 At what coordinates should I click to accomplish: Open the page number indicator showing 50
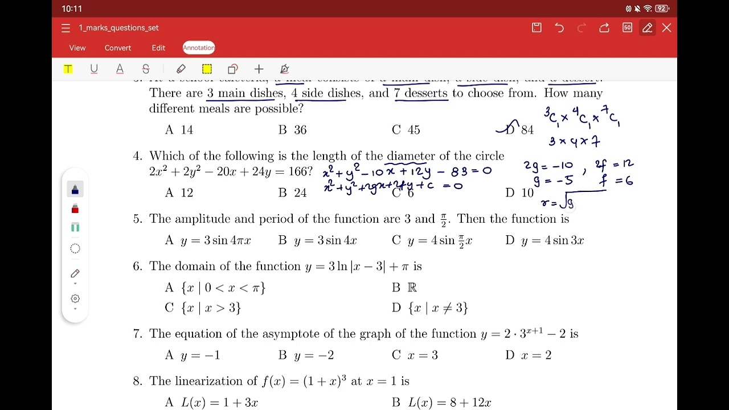(627, 28)
